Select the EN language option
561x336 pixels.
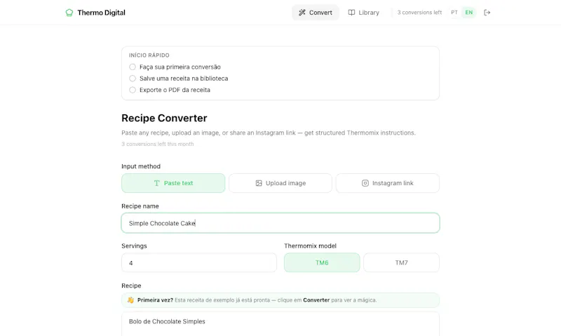pos(468,13)
